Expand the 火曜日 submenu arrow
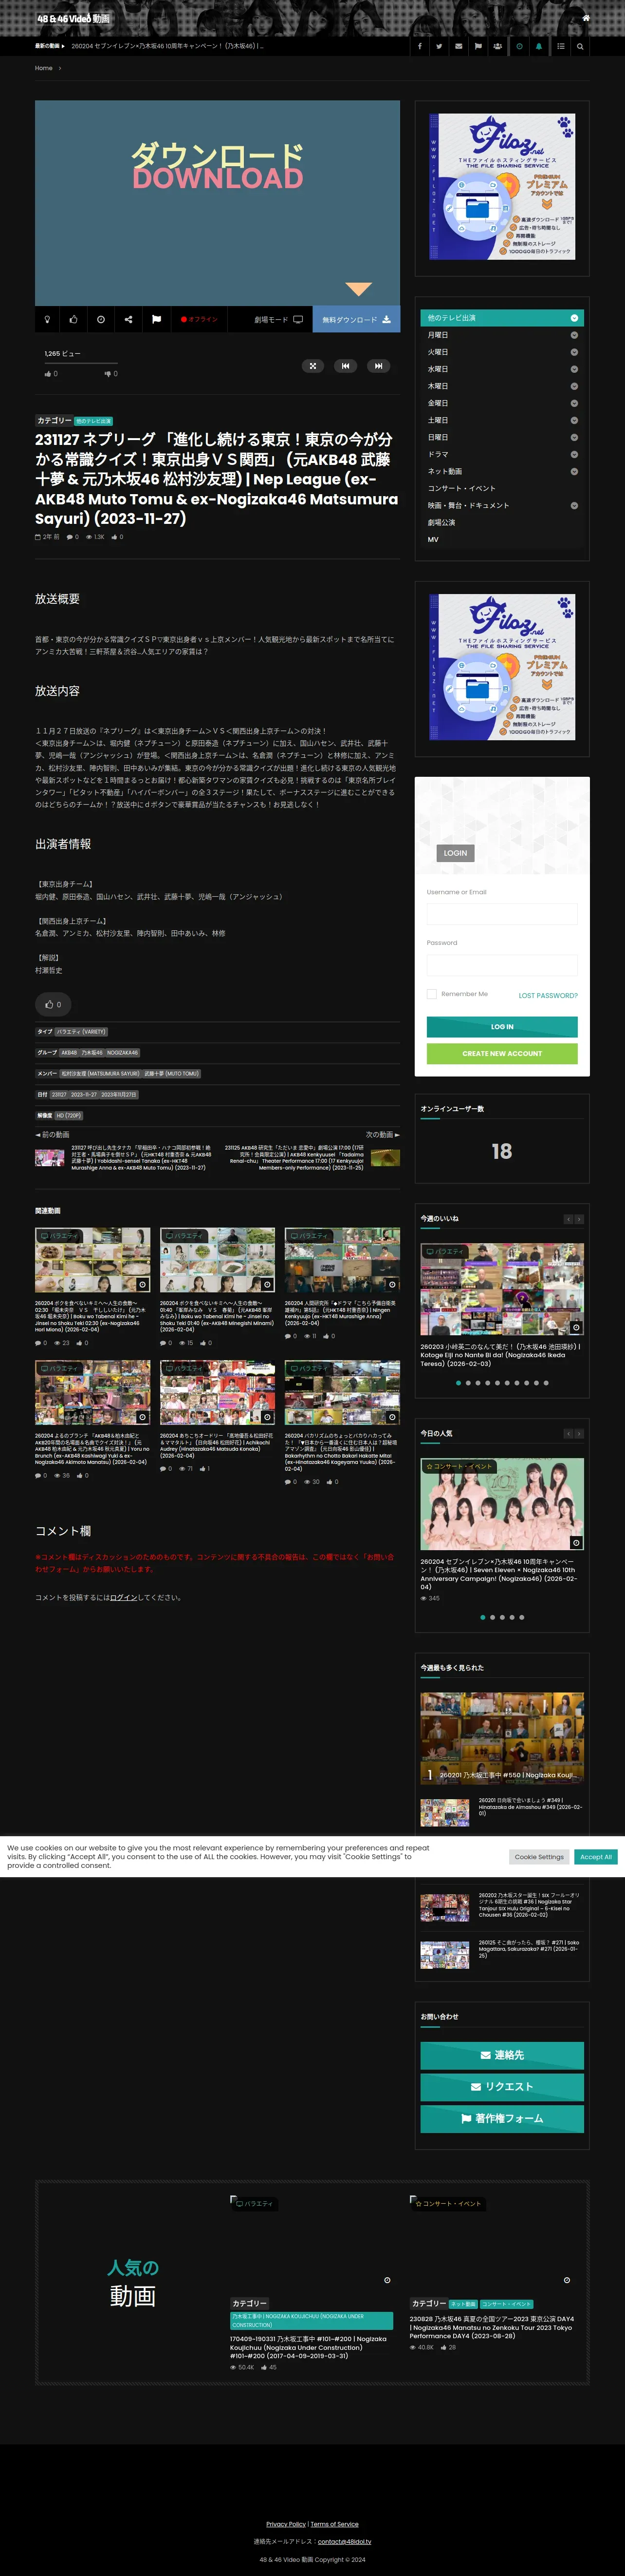 click(x=574, y=352)
